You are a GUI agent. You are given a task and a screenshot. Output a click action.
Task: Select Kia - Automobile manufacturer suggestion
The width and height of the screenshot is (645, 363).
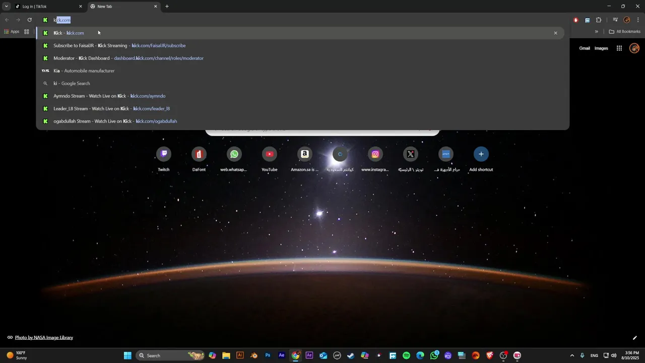(x=302, y=71)
